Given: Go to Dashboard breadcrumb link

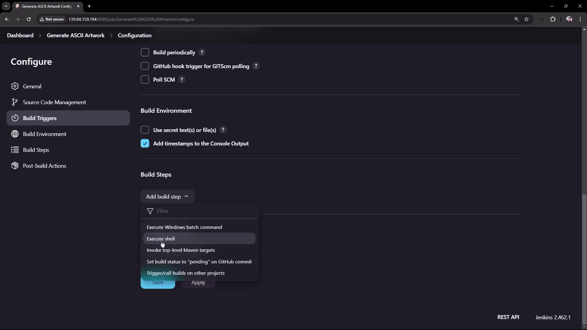Looking at the screenshot, I should pyautogui.click(x=20, y=35).
